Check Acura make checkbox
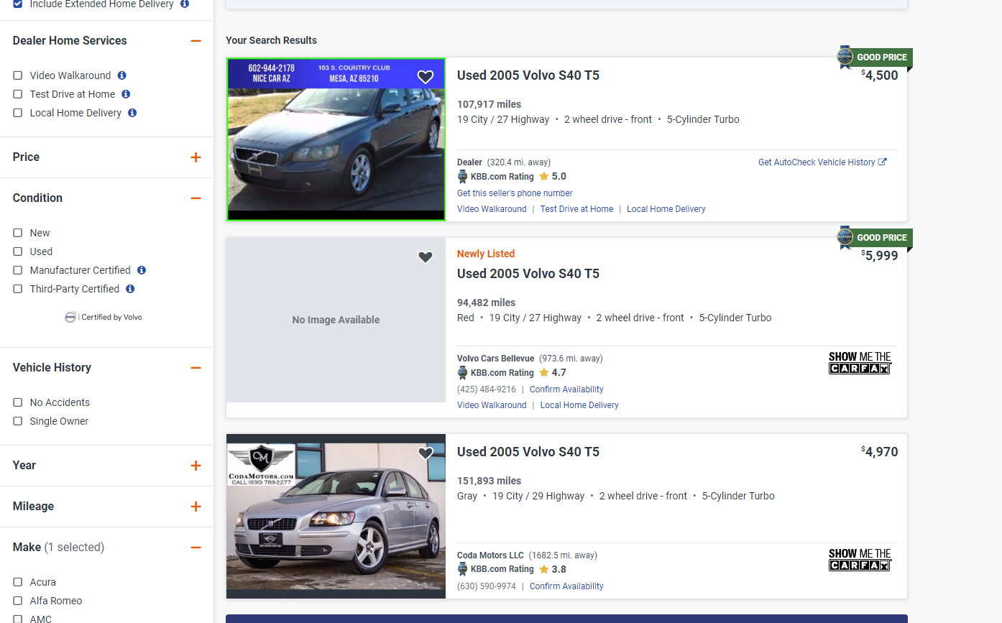The width and height of the screenshot is (1002, 623). [18, 582]
